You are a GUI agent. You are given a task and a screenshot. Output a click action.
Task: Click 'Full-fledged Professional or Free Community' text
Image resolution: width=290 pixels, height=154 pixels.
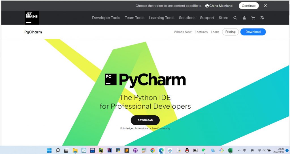(145, 128)
